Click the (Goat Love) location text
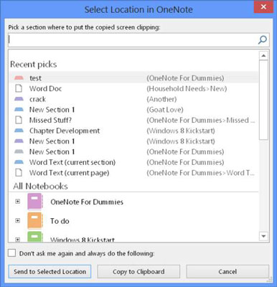 coord(165,110)
